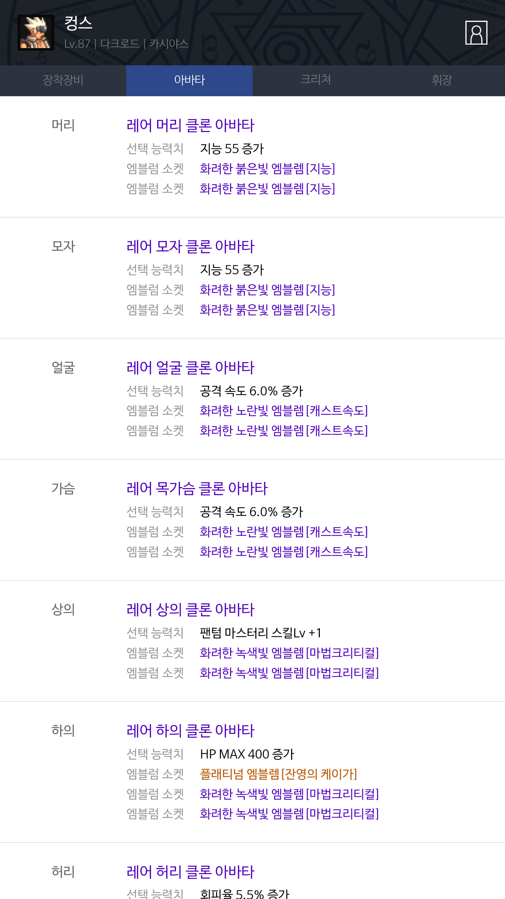Open 레어 목가슴 클론 아바타 item
Viewport: 505px width, 899px height.
[x=197, y=488]
